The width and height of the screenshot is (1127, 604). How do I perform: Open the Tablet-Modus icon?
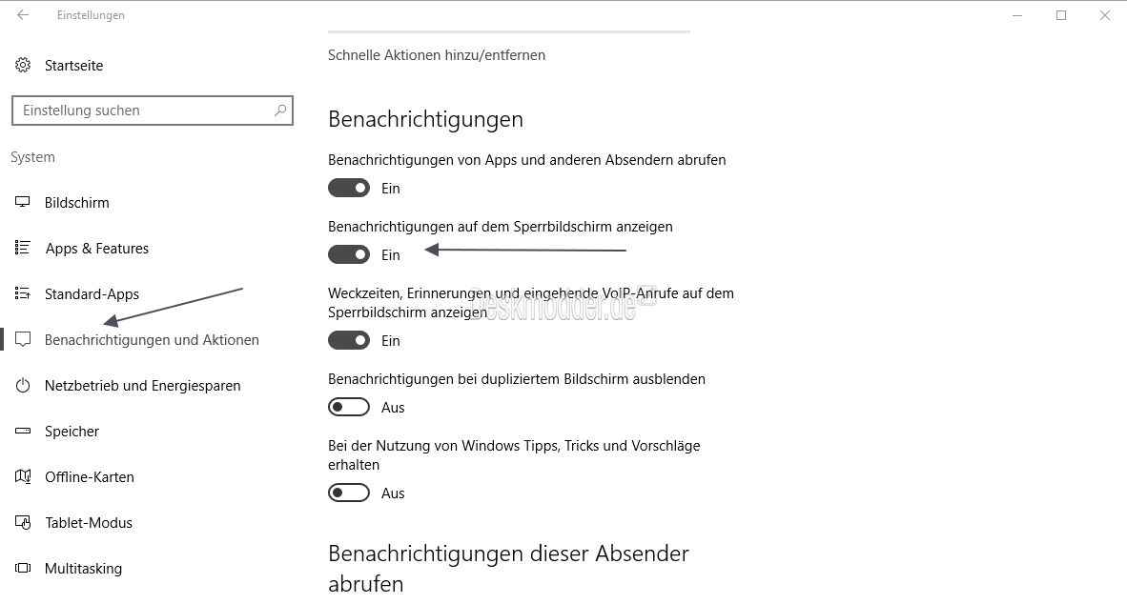pos(23,523)
